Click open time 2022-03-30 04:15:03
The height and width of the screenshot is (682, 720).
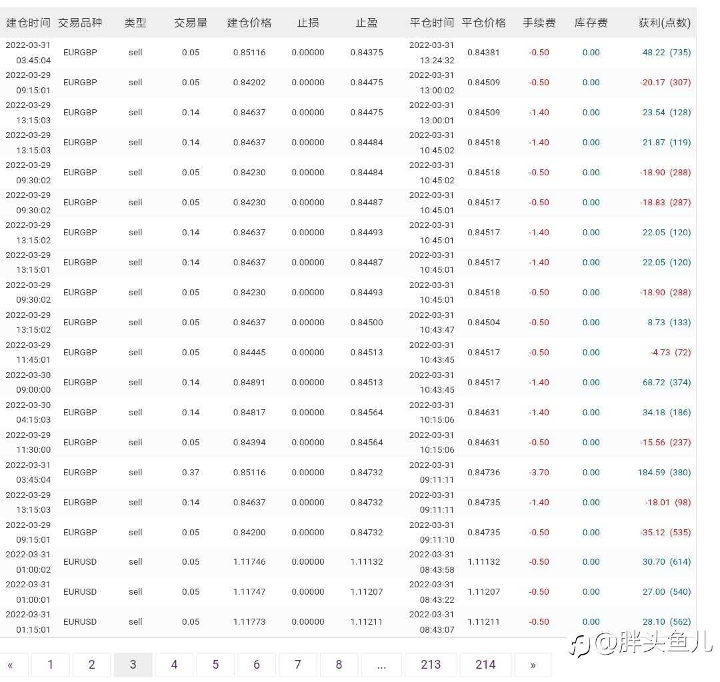29,413
